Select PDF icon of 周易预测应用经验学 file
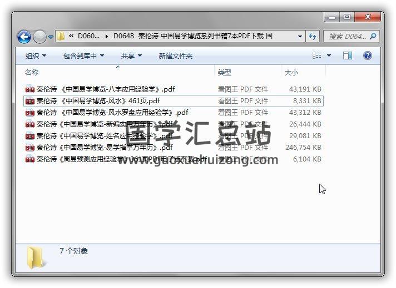 30,159
